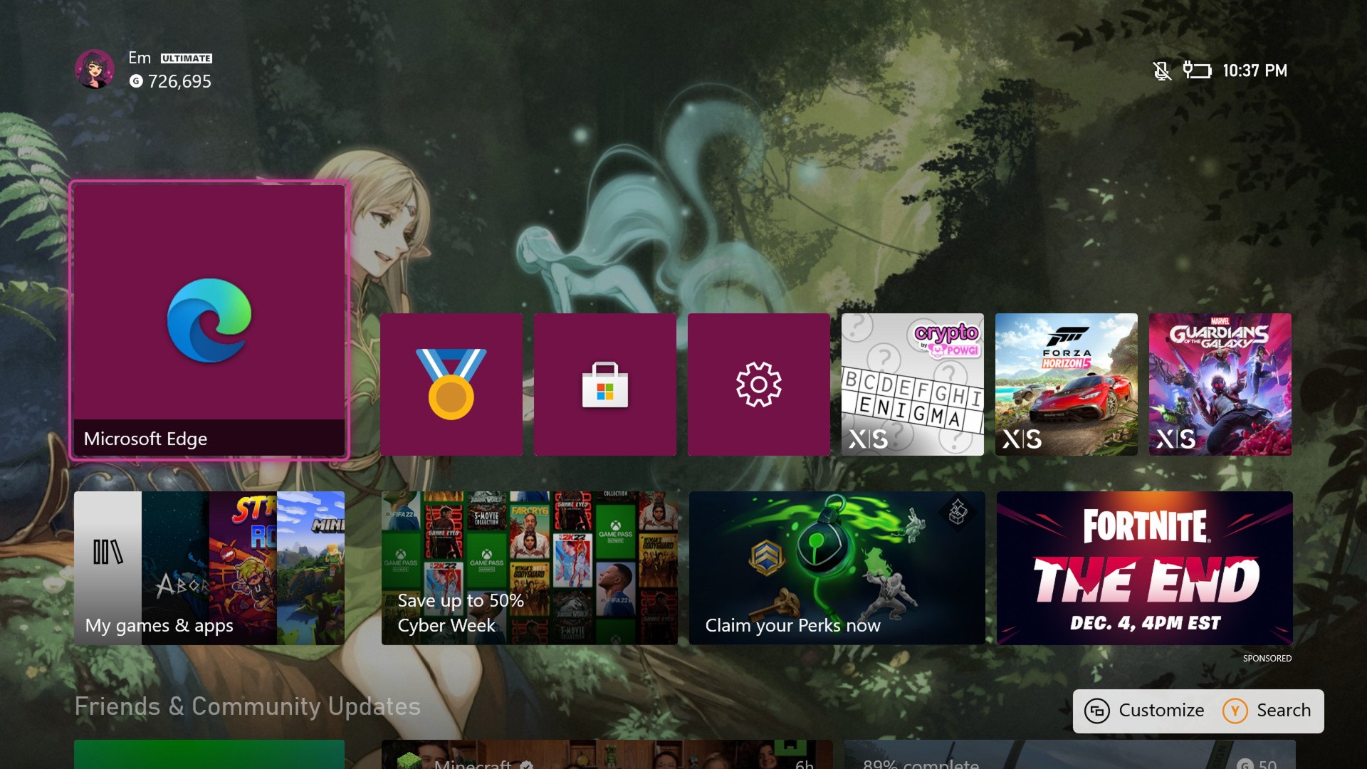Select the My games & apps tile
This screenshot has height=769, width=1367.
(x=209, y=568)
